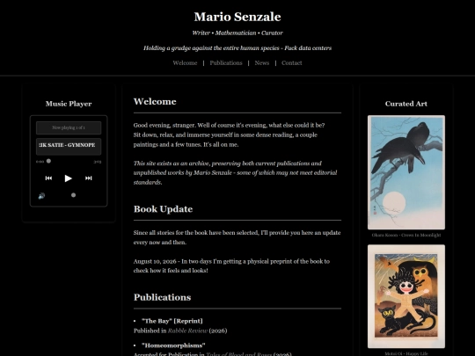Select the "Homeomorphisms" publication entry

(x=173, y=345)
